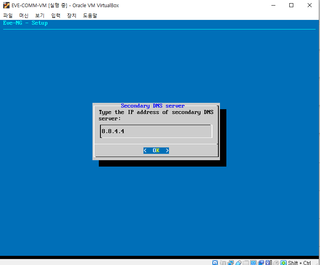Screen dimensions: 320x265
Task: Click the 'Shift + Ctrl' host key label
Action: pos(299,263)
